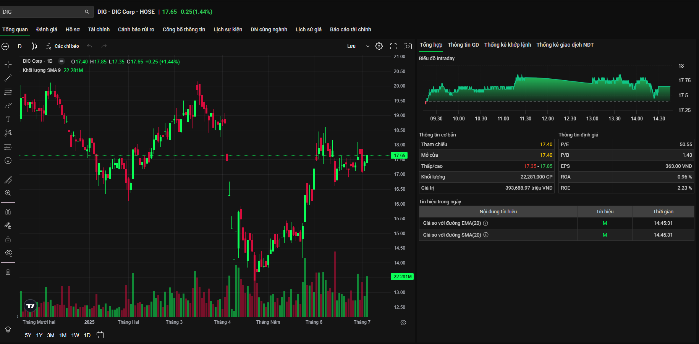Select the Fibonacci retracement tool
699x344 pixels.
coord(8,92)
